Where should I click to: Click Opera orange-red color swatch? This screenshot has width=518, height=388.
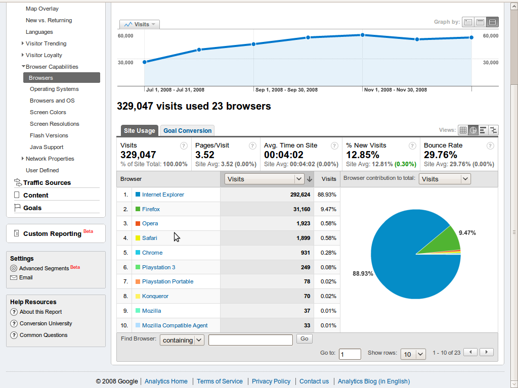point(138,223)
